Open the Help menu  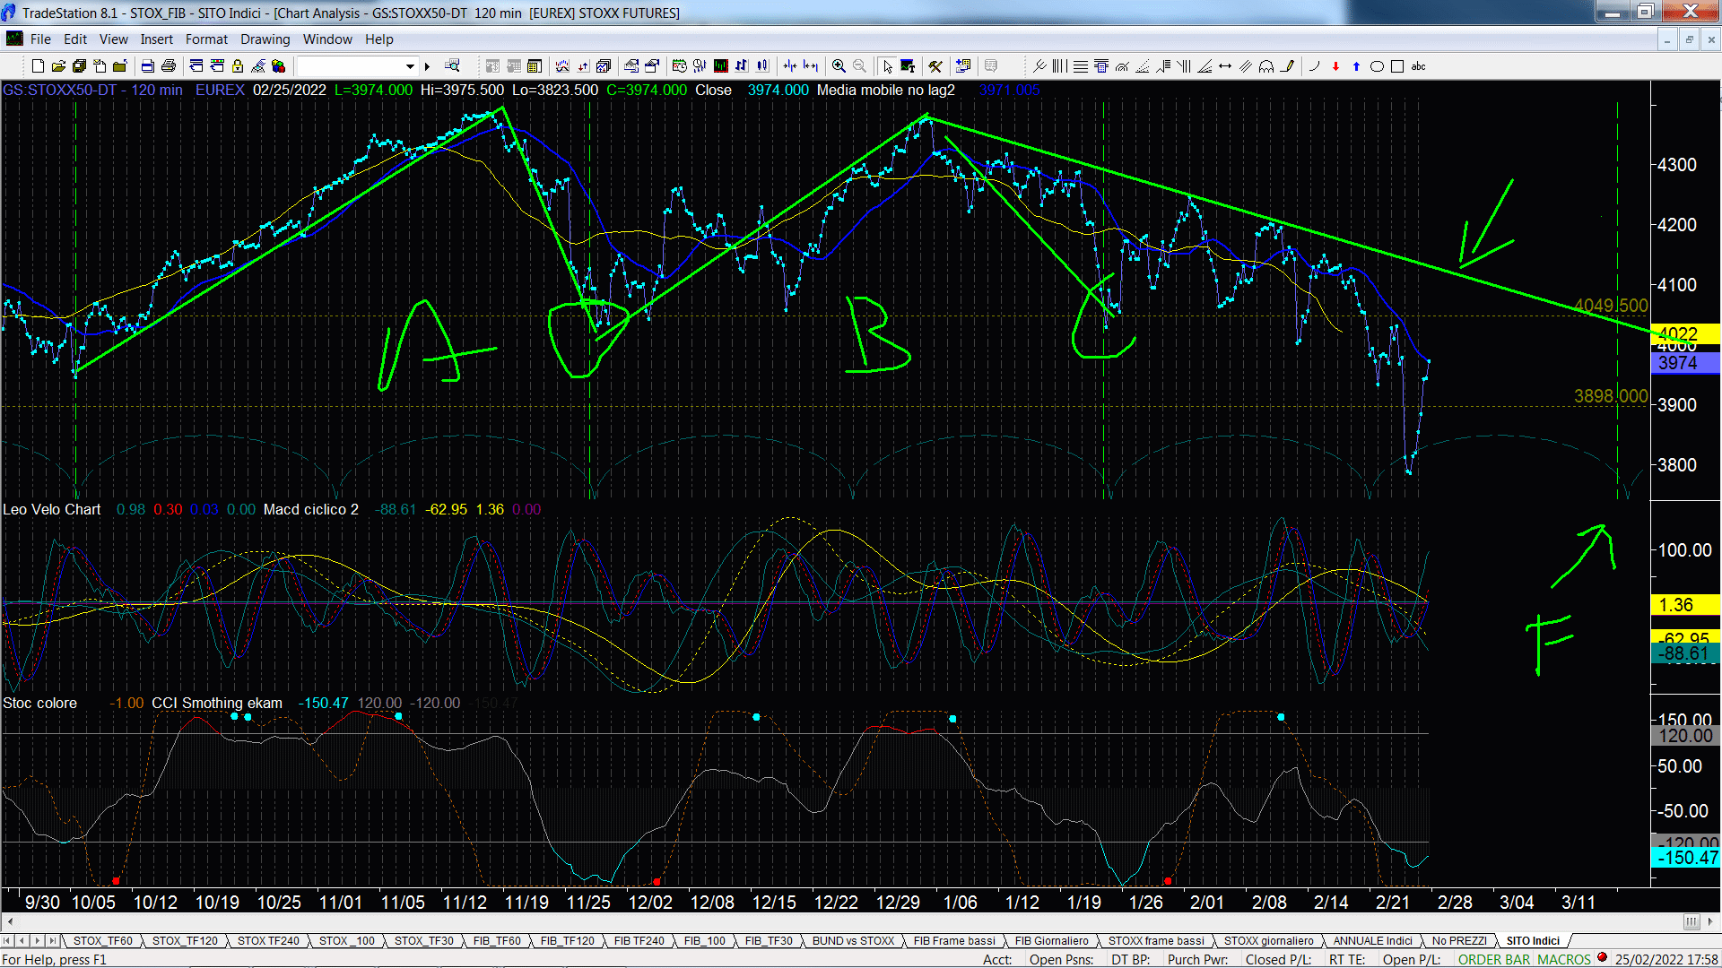pyautogui.click(x=378, y=39)
